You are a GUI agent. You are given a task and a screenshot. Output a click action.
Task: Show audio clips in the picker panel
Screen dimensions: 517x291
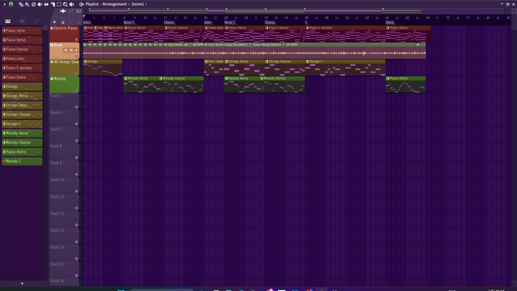tap(22, 21)
